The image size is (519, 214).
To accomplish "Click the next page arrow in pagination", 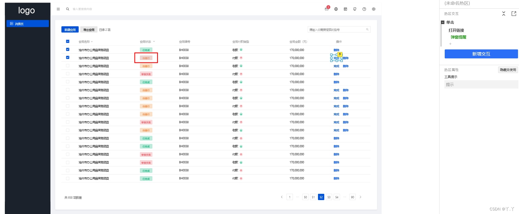I will [x=360, y=197].
